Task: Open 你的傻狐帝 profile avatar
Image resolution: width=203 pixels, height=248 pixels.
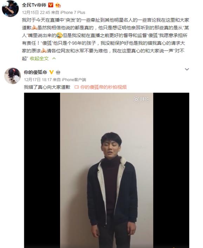Action: [12, 76]
